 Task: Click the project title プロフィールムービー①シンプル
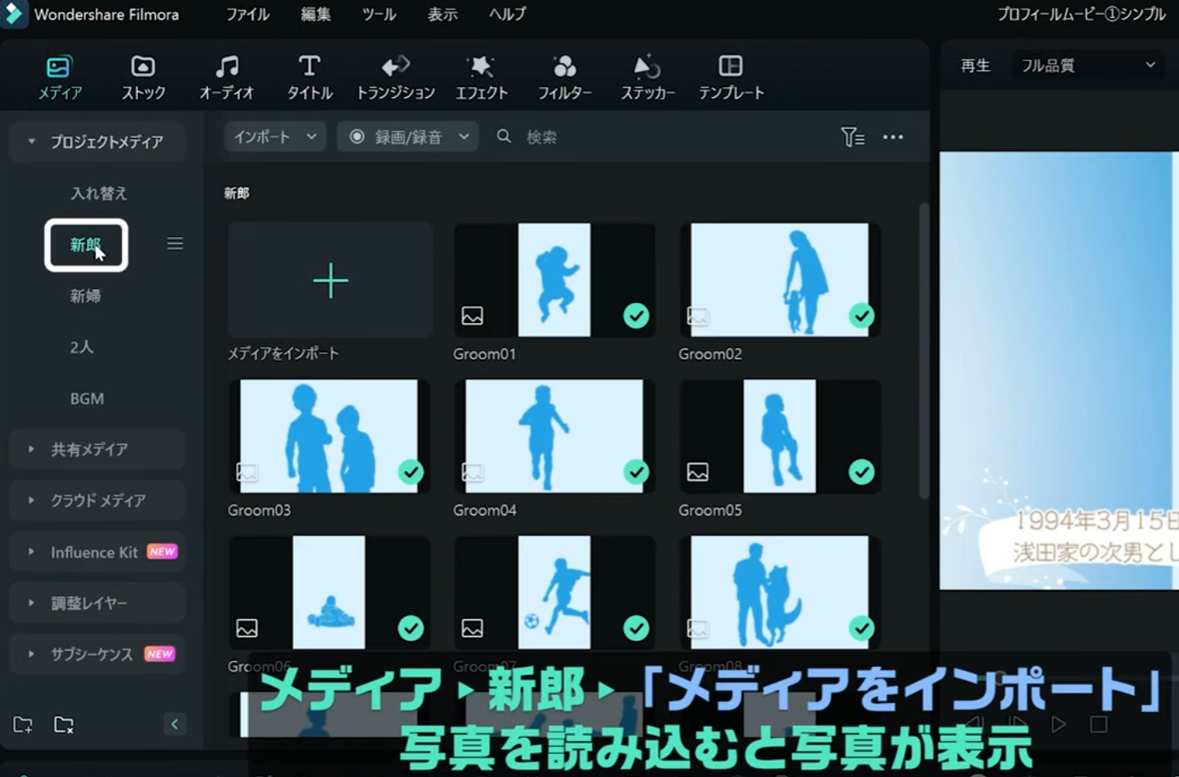[x=1081, y=14]
